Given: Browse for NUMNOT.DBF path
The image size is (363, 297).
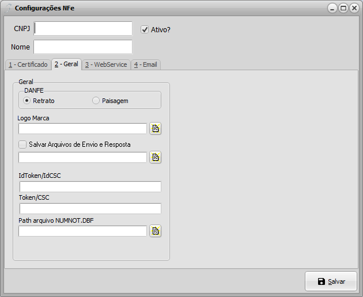Looking at the screenshot, I should pyautogui.click(x=156, y=231).
